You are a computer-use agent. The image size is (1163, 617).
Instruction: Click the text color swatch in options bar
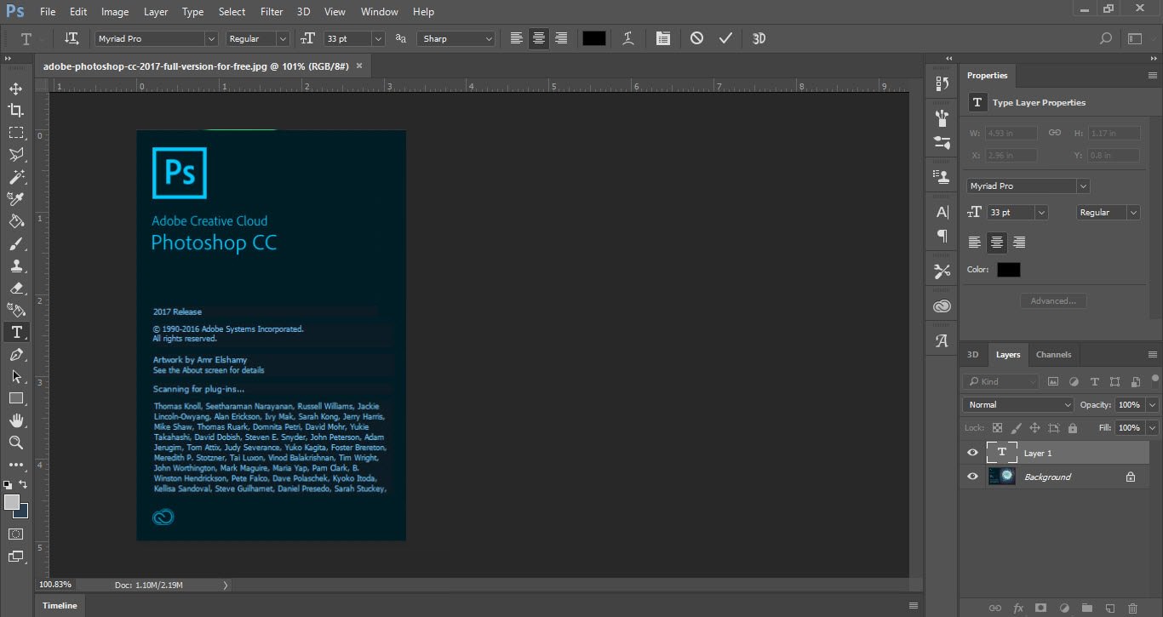pos(593,38)
